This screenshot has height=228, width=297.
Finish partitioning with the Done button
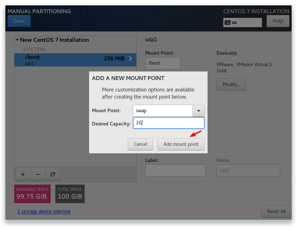point(19,21)
